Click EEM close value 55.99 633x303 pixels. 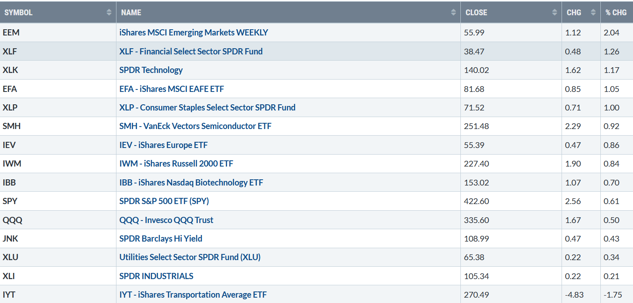tap(475, 33)
